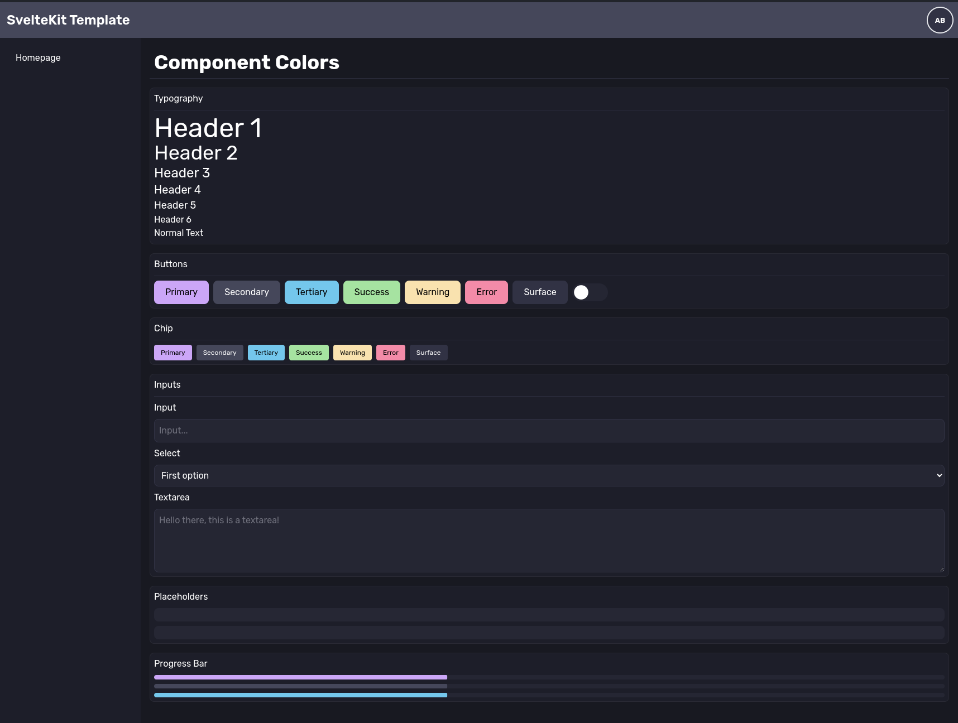Viewport: 958px width, 723px height.
Task: Click inside the Textarea field
Action: [549, 540]
